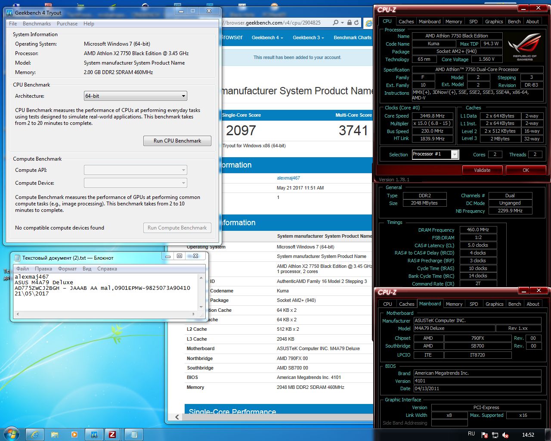
Task: Open the Benchmark Charts link
Action: tap(353, 37)
